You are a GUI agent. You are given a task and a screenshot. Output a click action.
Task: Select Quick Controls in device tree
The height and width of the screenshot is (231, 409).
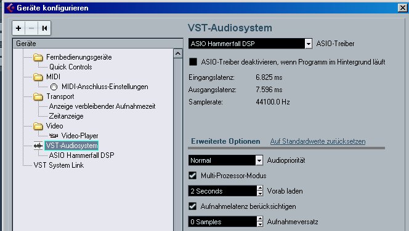pos(71,67)
